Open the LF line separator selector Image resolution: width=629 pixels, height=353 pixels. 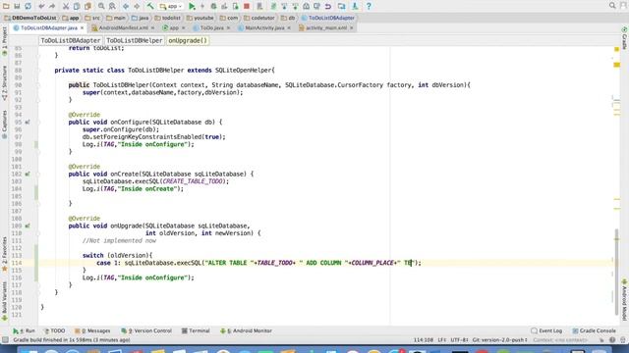click(442, 340)
